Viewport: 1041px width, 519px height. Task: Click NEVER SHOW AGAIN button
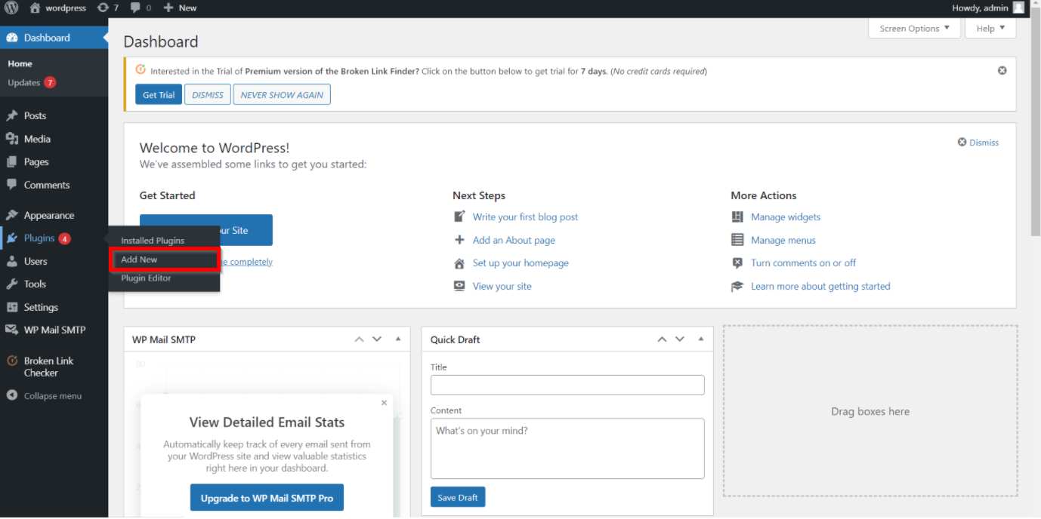[282, 95]
